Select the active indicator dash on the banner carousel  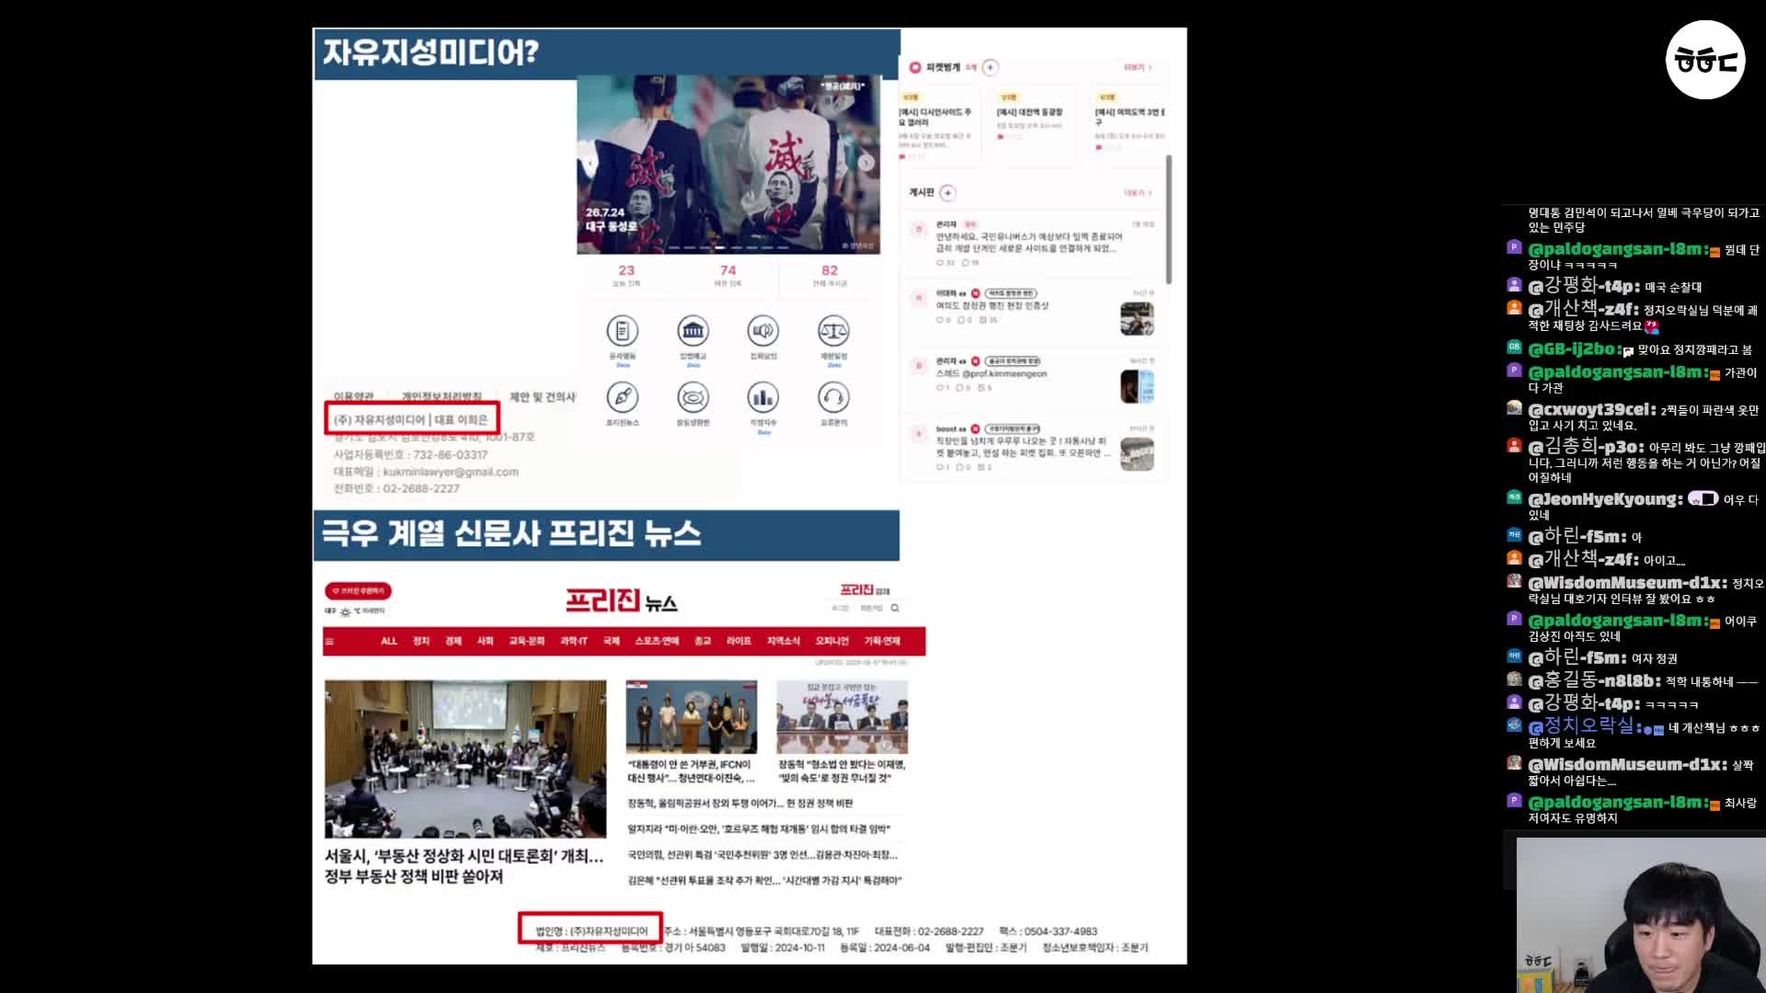(x=720, y=247)
